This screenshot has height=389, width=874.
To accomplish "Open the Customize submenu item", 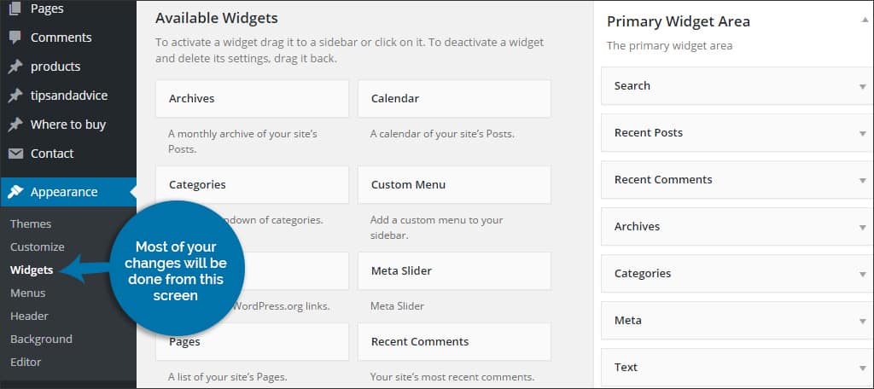I will click(38, 247).
